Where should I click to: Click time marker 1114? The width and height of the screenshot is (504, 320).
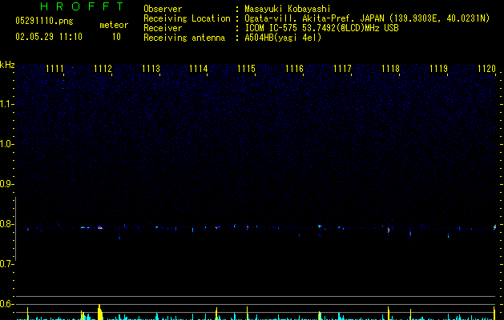pos(199,69)
